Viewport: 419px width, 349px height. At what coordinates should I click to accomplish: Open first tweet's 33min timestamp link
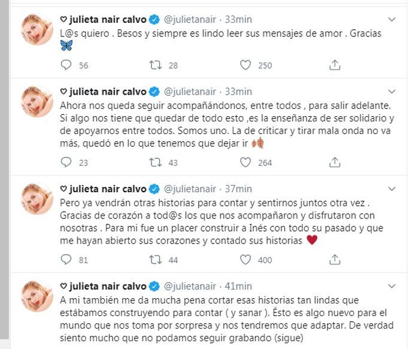(238, 19)
